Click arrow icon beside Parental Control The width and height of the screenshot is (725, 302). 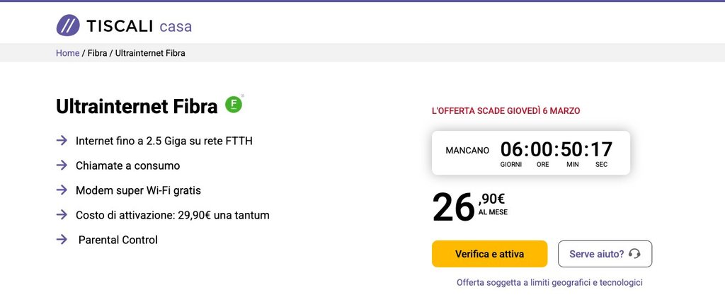[x=62, y=240]
